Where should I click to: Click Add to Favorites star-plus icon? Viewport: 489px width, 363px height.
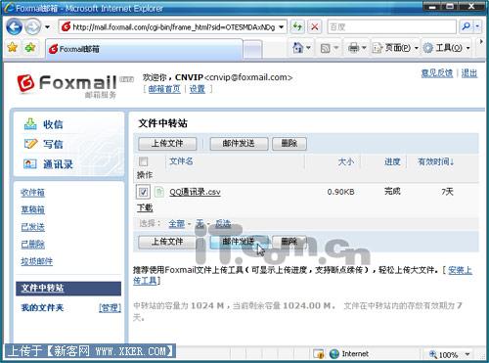click(x=30, y=48)
